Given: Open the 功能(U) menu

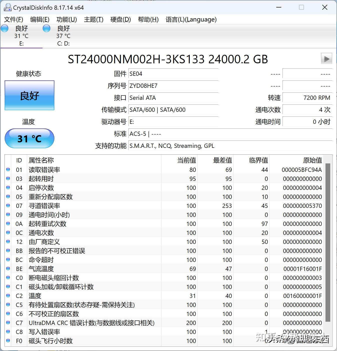Looking at the screenshot, I should [66, 20].
